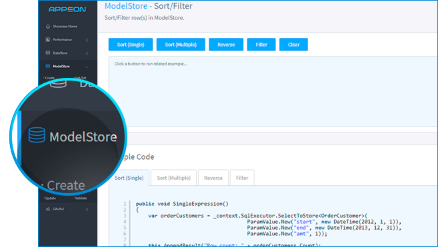Switch to the Sort (Single) code tab
438x247 pixels.
(129, 178)
